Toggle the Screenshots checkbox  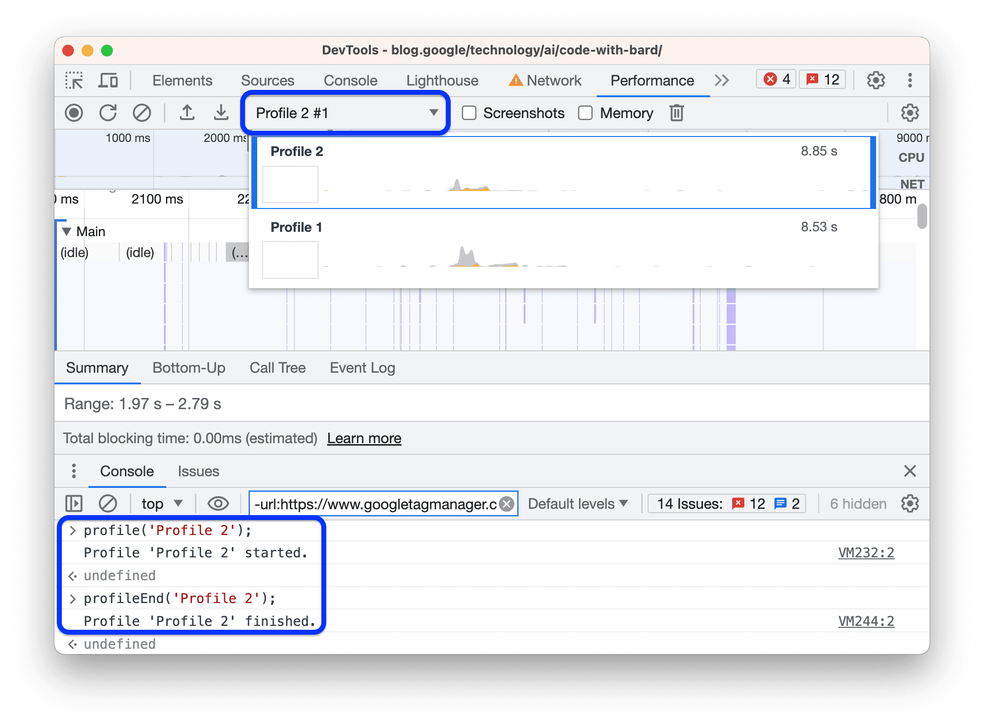pos(468,113)
